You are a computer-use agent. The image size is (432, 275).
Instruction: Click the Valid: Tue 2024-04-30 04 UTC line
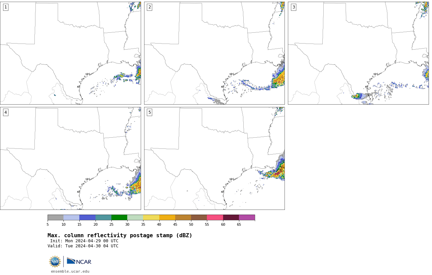(x=83, y=246)
